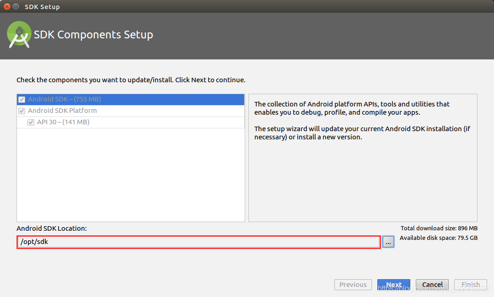Viewport: 494px width, 297px height.
Task: Click the Finish button
Action: coord(471,285)
